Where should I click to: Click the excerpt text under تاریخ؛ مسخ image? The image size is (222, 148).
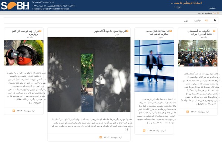92,124
